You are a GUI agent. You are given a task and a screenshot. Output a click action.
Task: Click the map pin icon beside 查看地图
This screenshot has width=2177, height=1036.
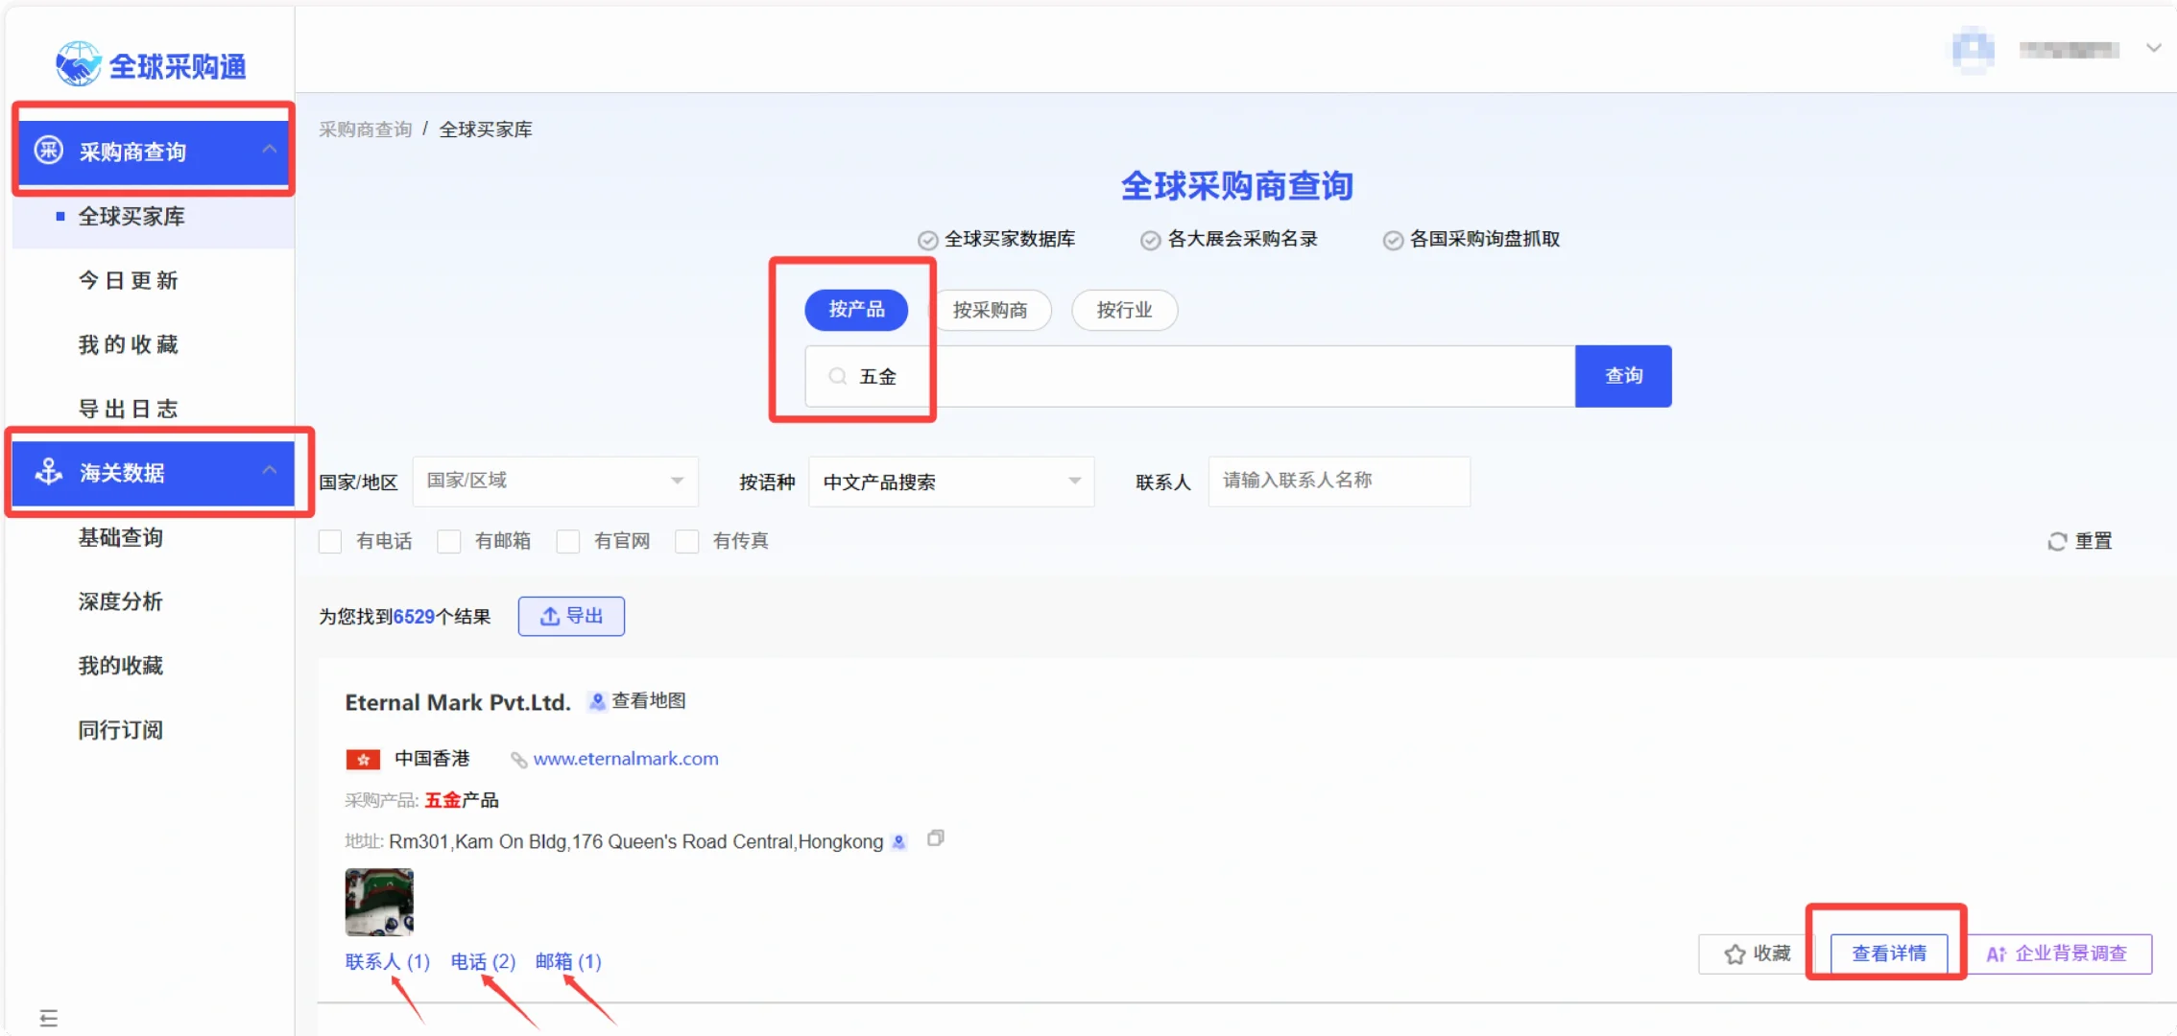[x=597, y=702]
